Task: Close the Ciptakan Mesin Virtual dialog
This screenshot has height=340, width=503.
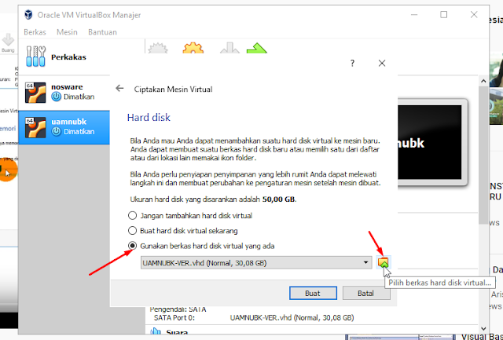Action: click(382, 63)
